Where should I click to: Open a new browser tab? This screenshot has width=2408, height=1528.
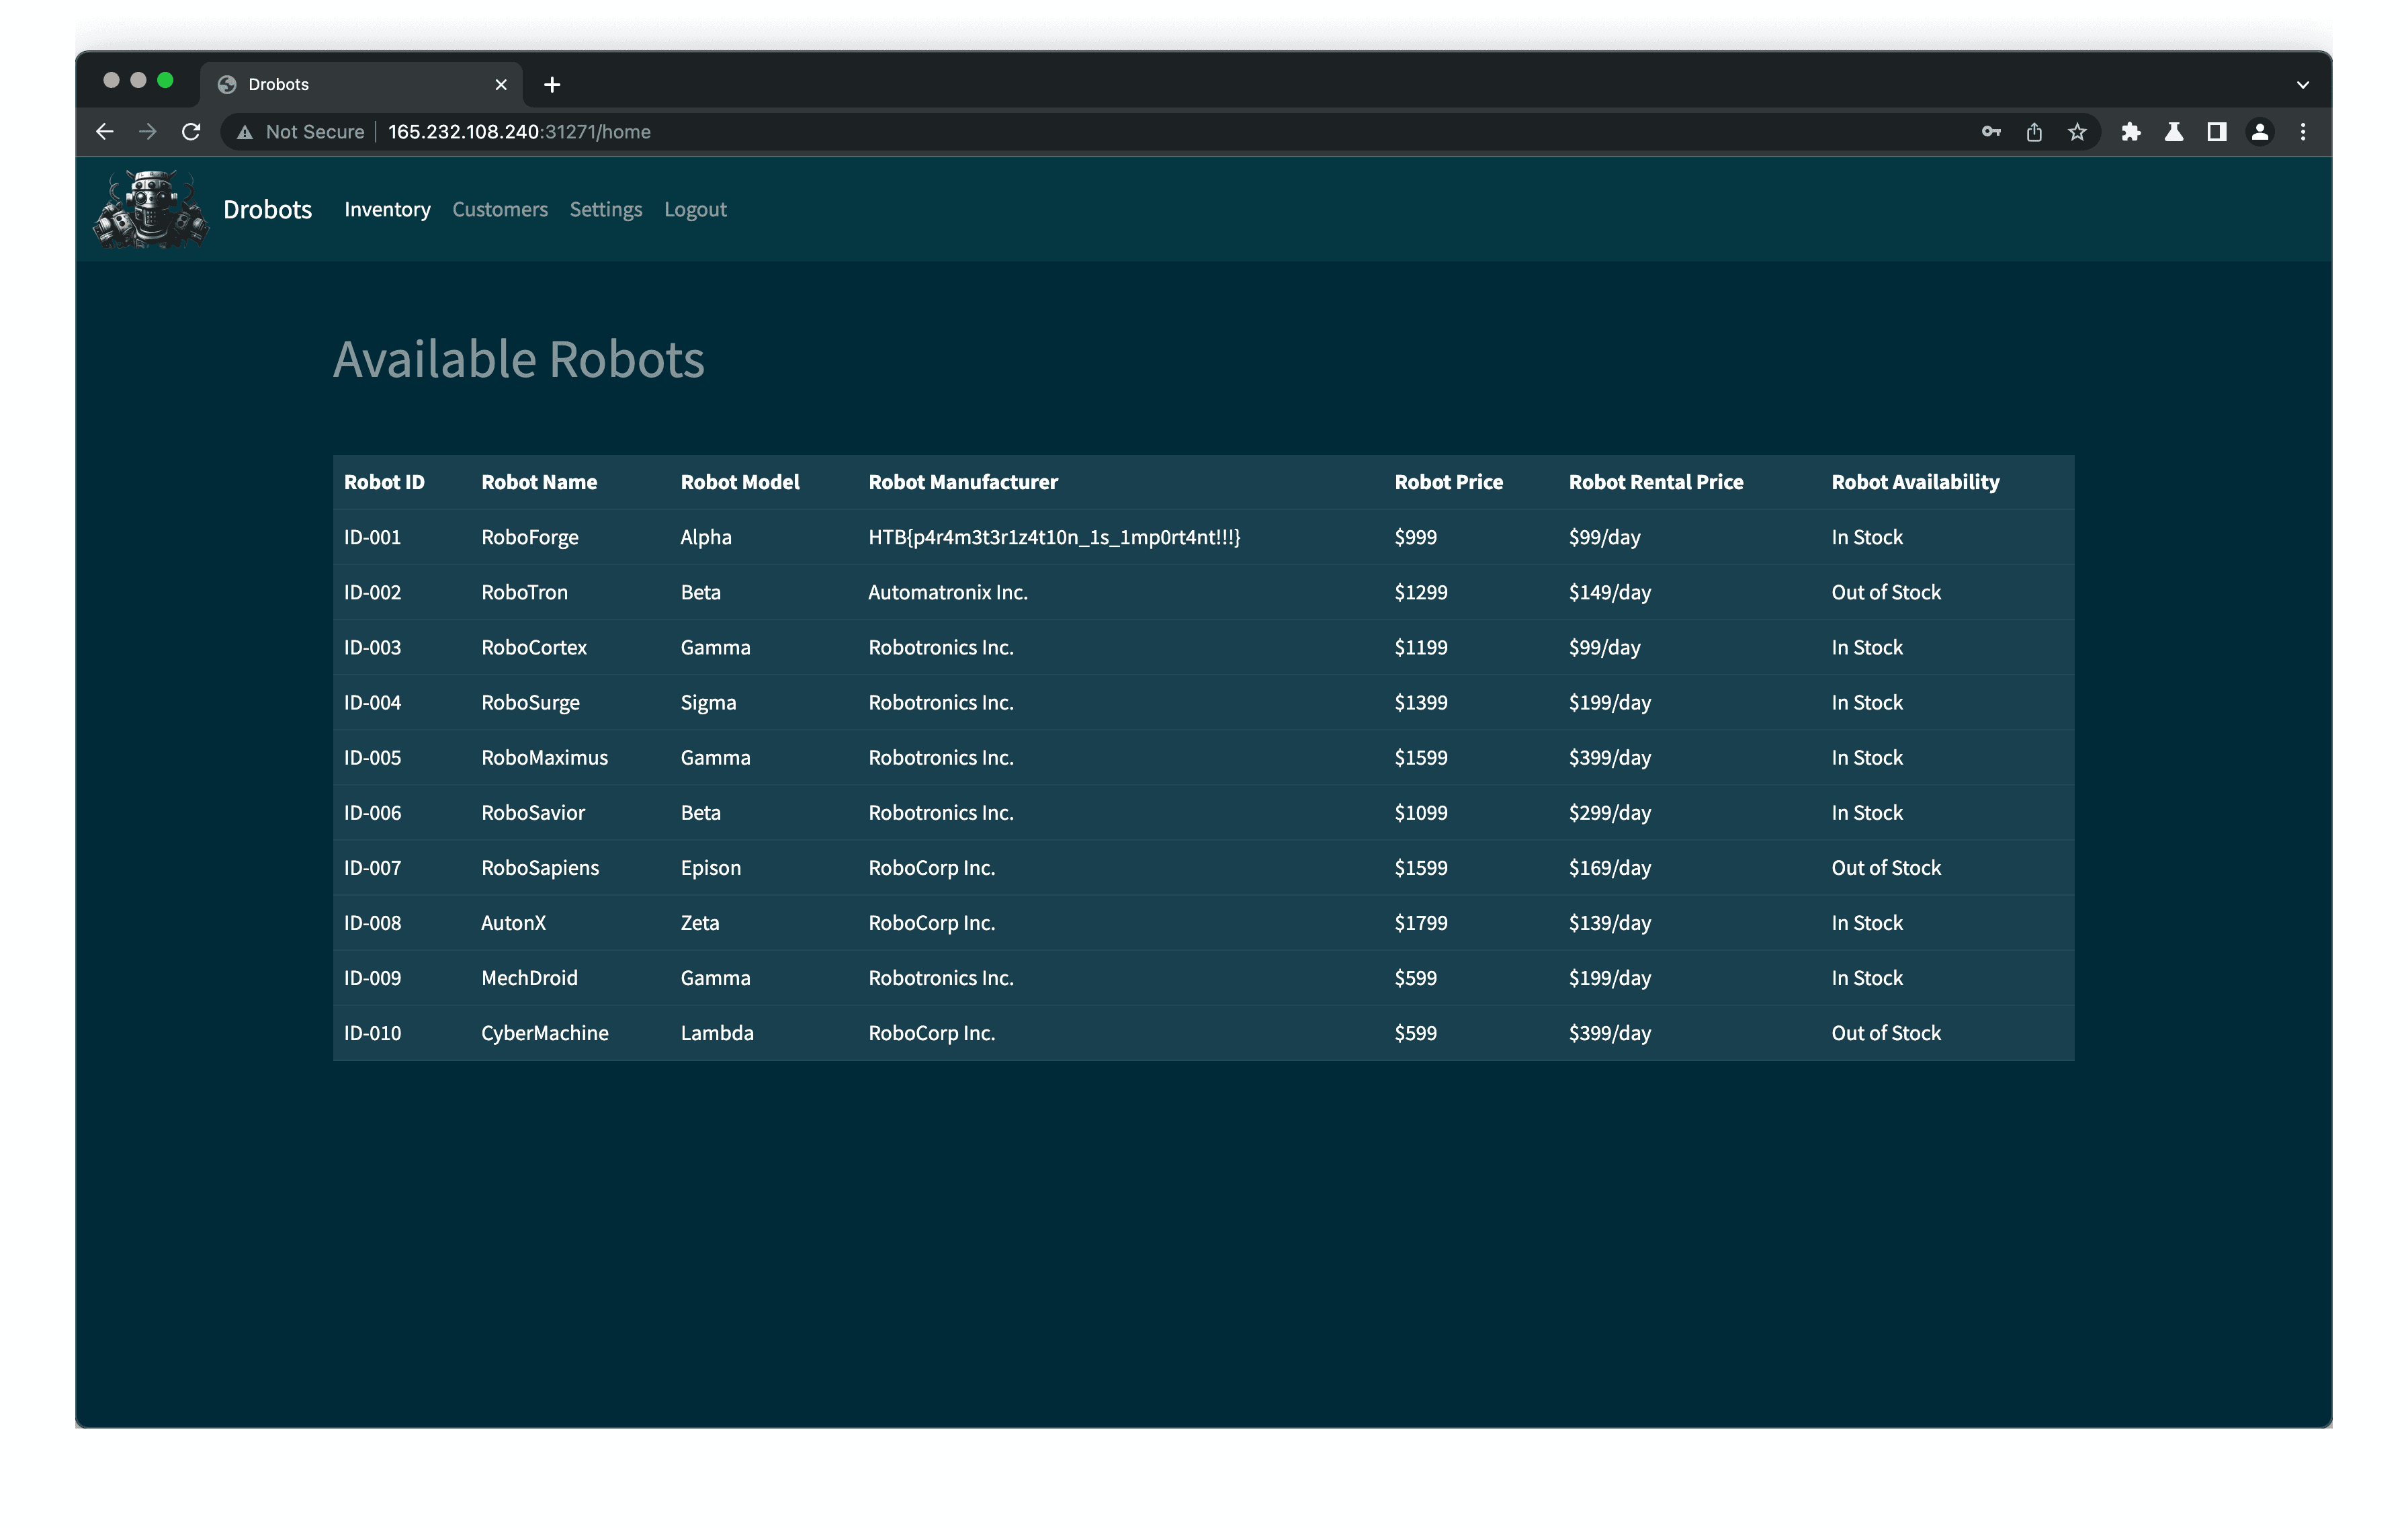coord(552,85)
